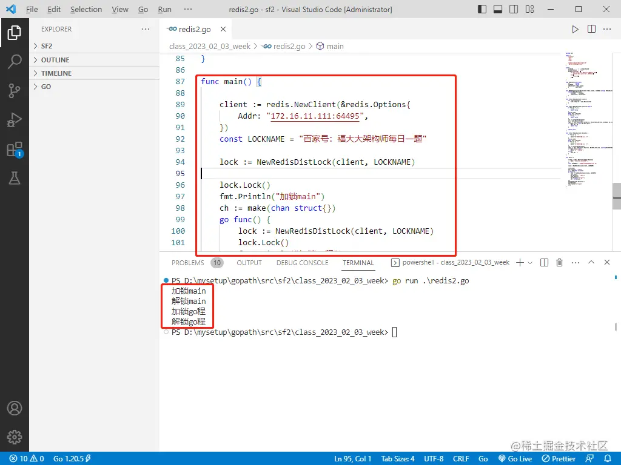
Task: Open the View menu
Action: (x=119, y=10)
